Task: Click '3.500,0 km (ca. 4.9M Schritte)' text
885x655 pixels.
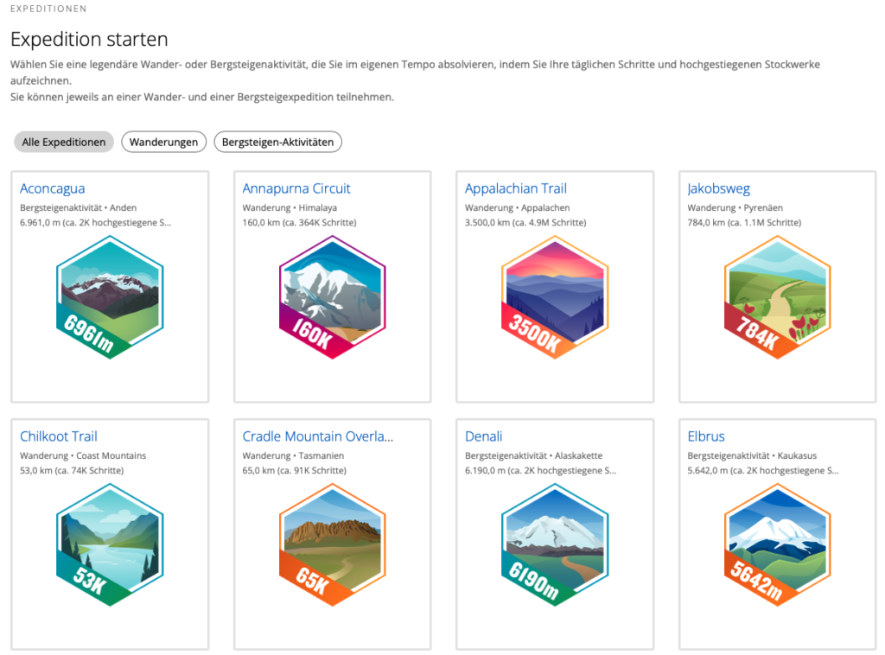Action: 525,222
